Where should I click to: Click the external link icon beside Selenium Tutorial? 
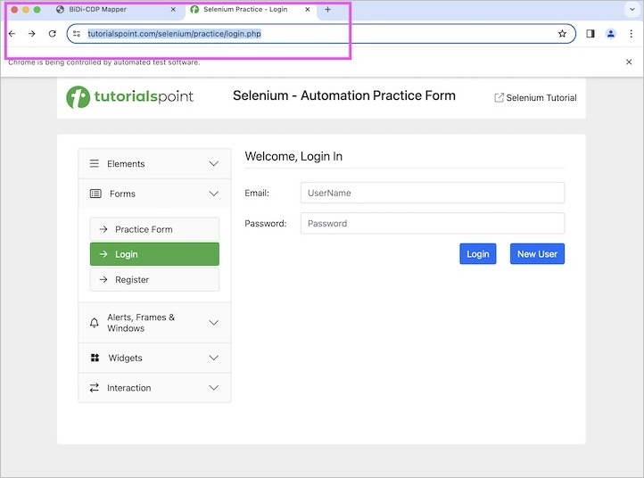[499, 98]
